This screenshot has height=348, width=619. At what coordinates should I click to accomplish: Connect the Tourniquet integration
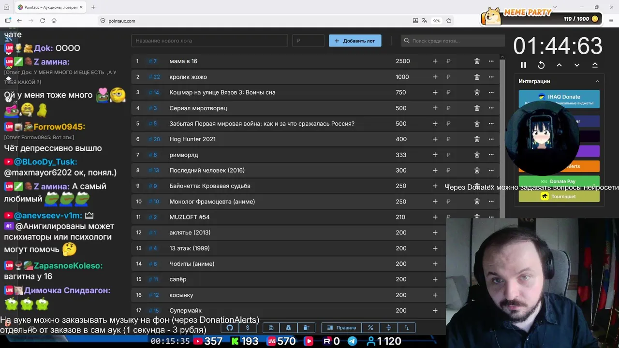coord(559,196)
